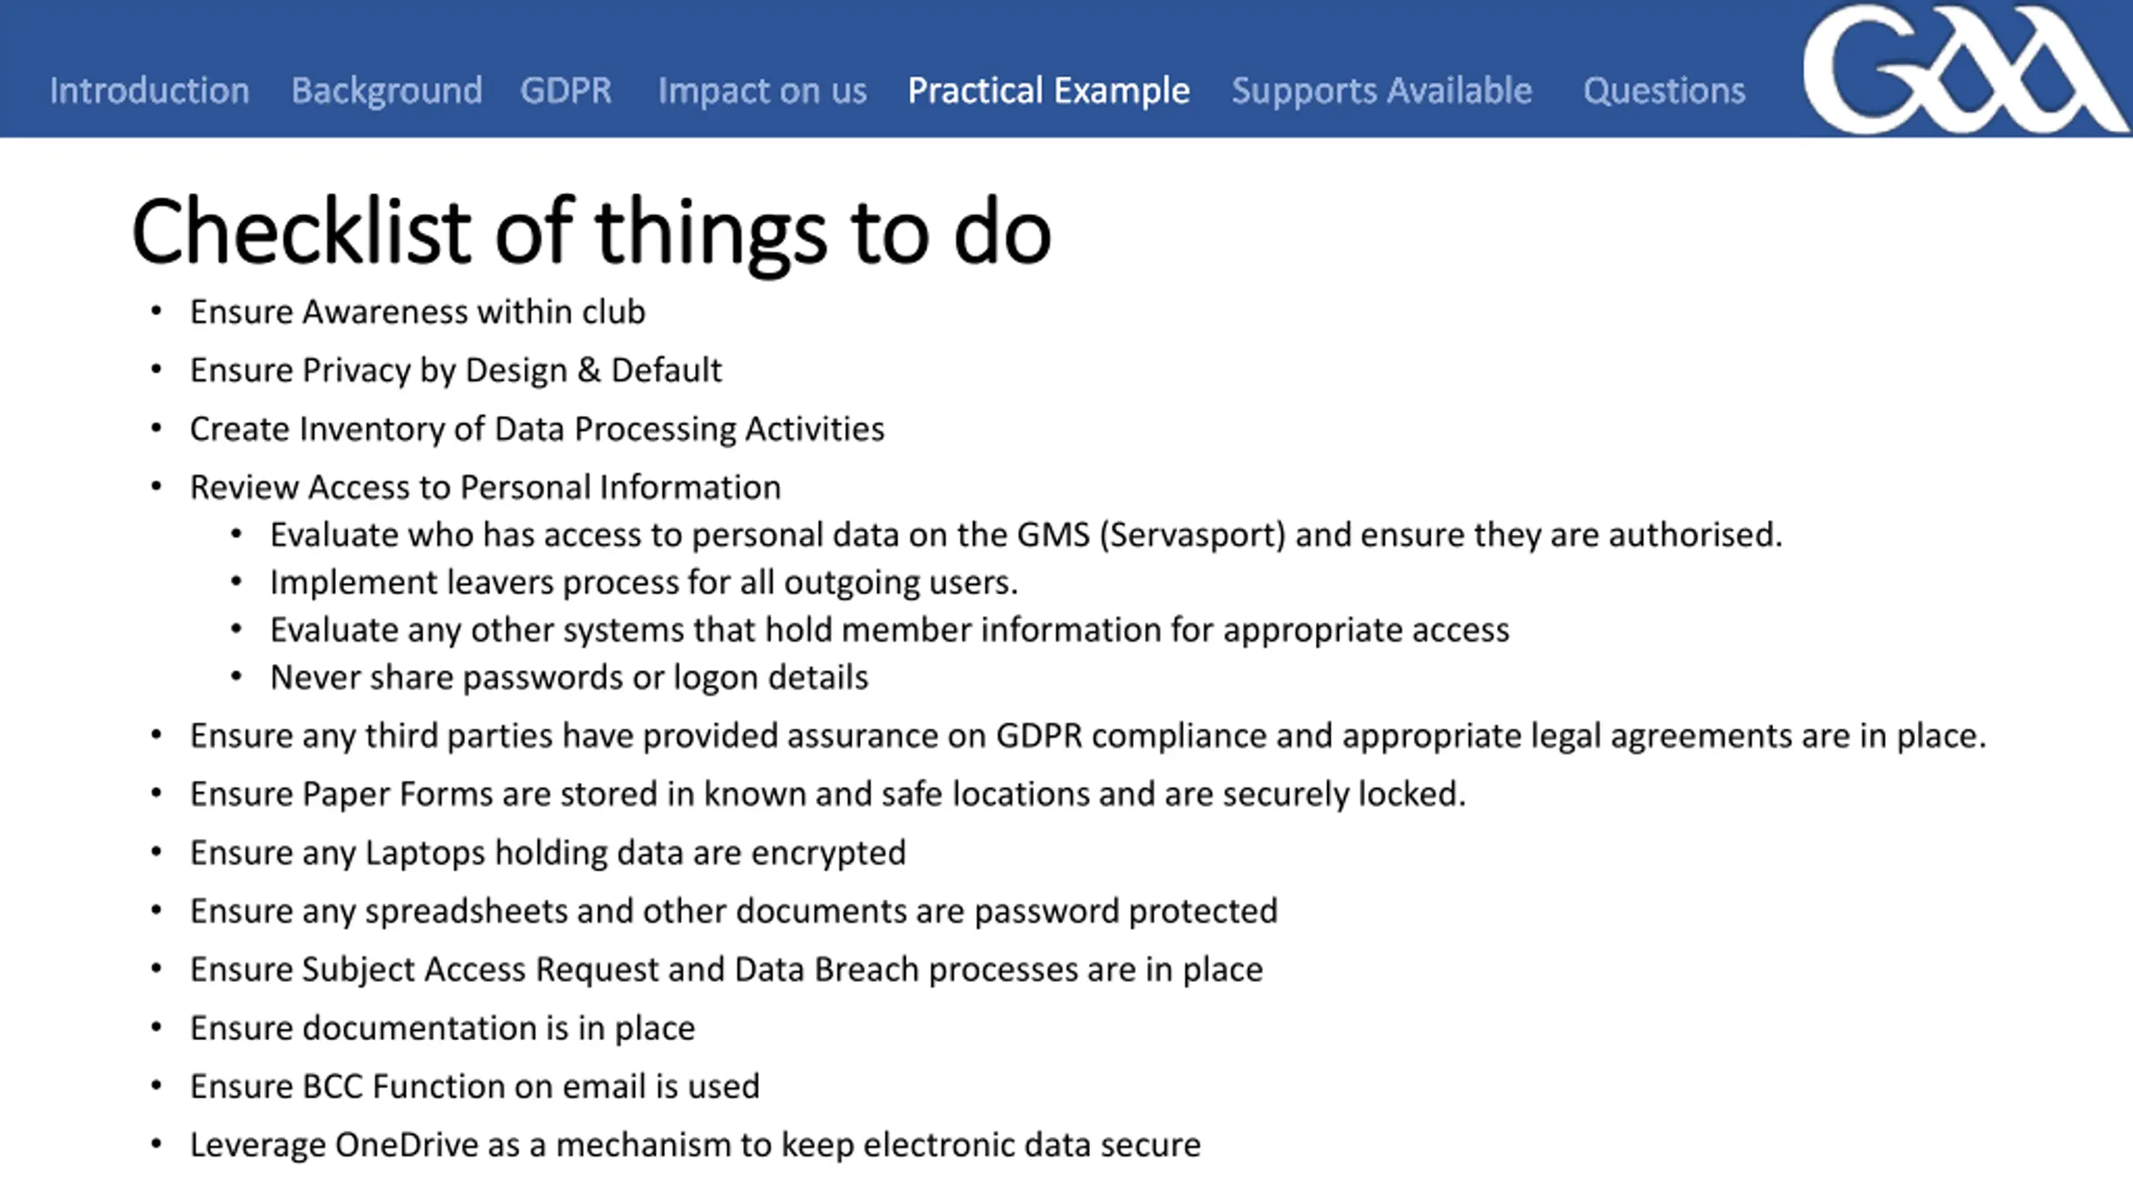The width and height of the screenshot is (2133, 1200).
Task: Jump to the Questions section
Action: (1664, 91)
